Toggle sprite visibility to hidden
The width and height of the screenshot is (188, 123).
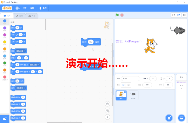tap(129, 85)
